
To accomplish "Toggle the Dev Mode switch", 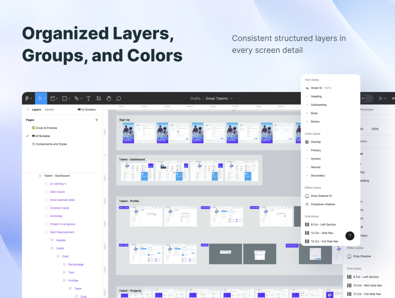I will 366,99.
